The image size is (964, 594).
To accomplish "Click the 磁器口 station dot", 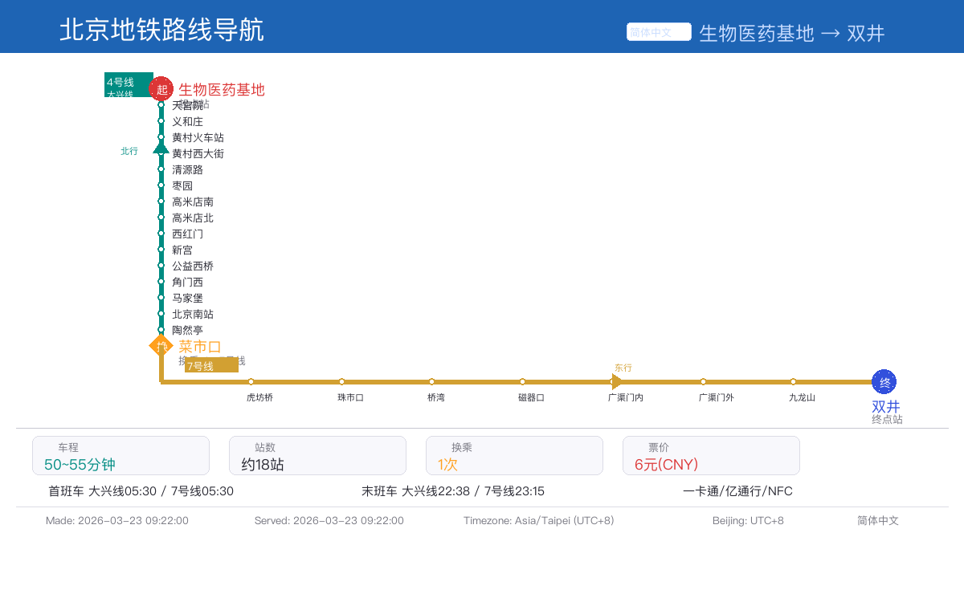I will point(522,382).
